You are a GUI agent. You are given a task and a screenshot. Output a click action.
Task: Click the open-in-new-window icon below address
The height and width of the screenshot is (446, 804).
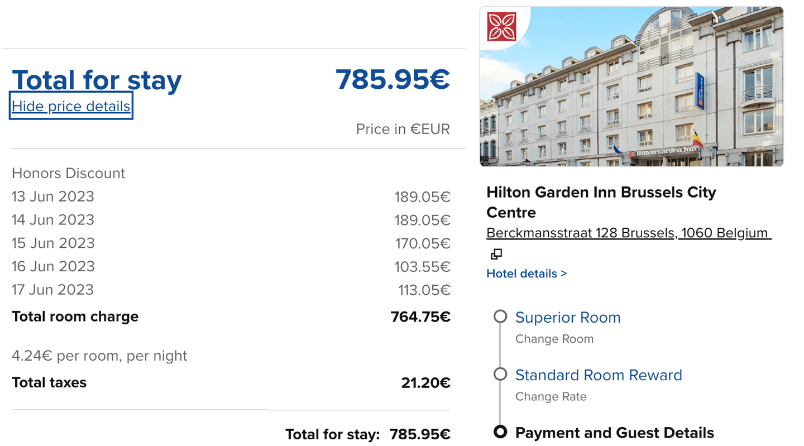click(496, 255)
